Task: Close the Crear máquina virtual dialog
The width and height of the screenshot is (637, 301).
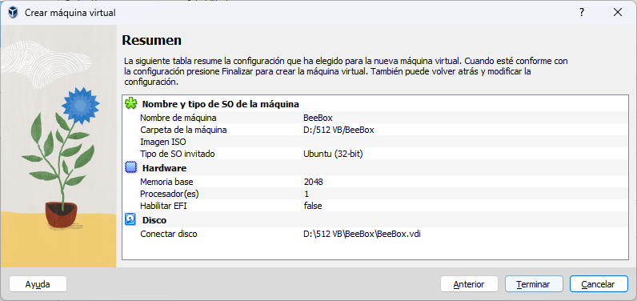Action: pyautogui.click(x=618, y=13)
